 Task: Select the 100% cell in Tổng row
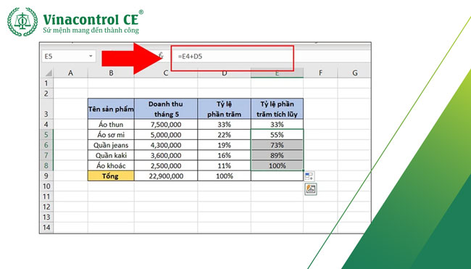[224, 175]
